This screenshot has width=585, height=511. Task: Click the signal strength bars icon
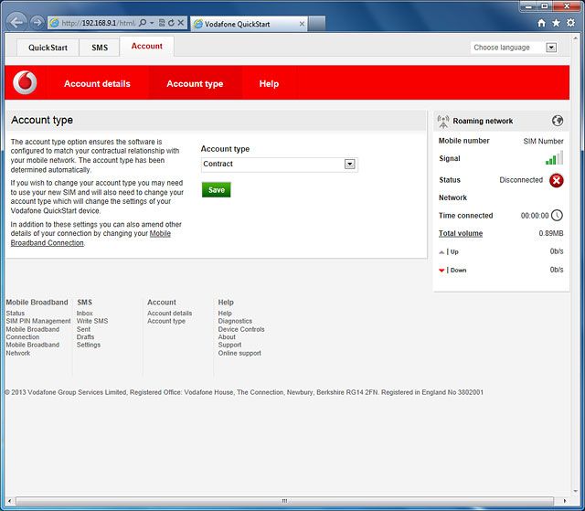pyautogui.click(x=553, y=159)
